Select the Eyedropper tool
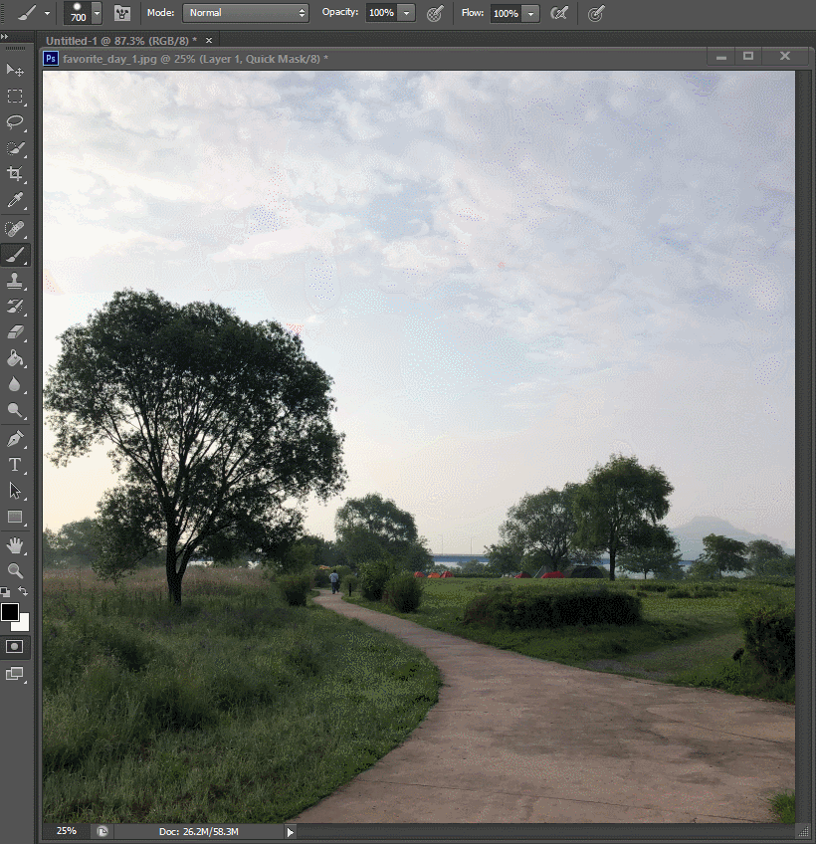 (15, 200)
